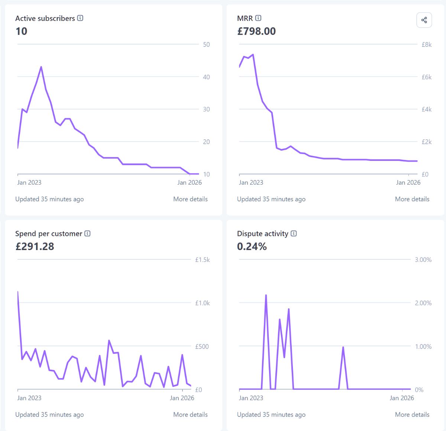Click the Dispute activity info icon

click(294, 234)
